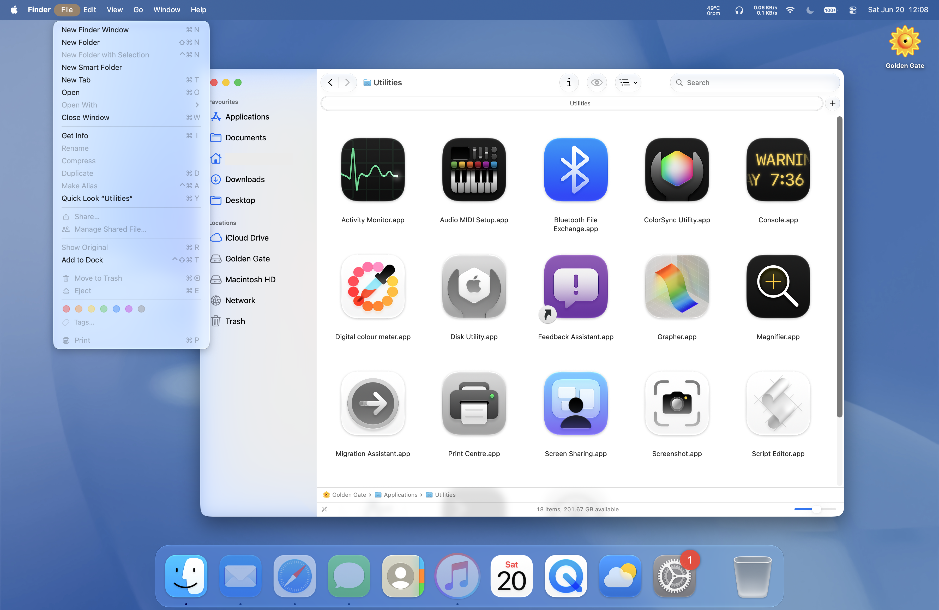Open Messages from the Dock
The height and width of the screenshot is (610, 939).
point(349,576)
